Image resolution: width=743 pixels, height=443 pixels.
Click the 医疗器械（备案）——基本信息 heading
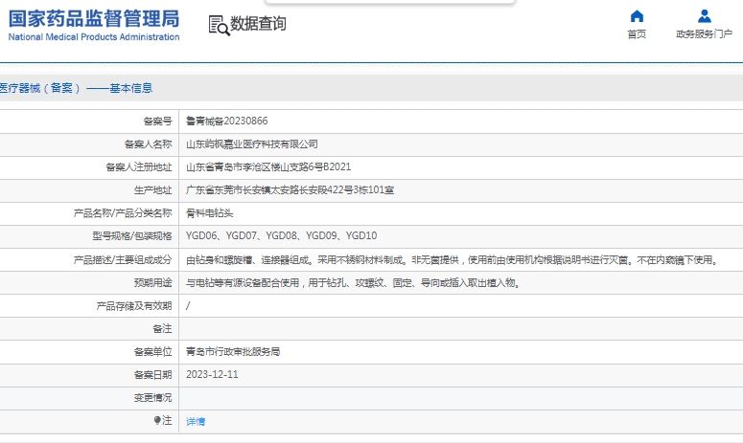click(x=77, y=88)
